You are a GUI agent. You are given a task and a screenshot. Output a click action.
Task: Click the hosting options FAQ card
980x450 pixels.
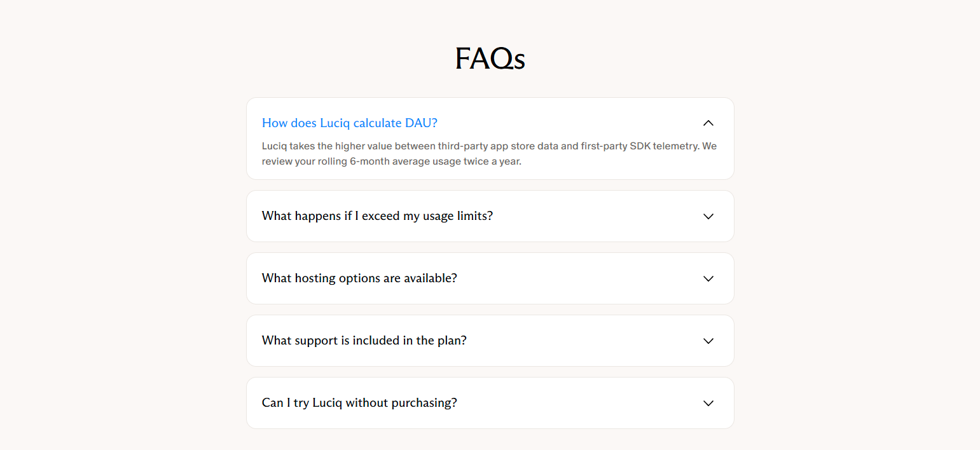490,278
